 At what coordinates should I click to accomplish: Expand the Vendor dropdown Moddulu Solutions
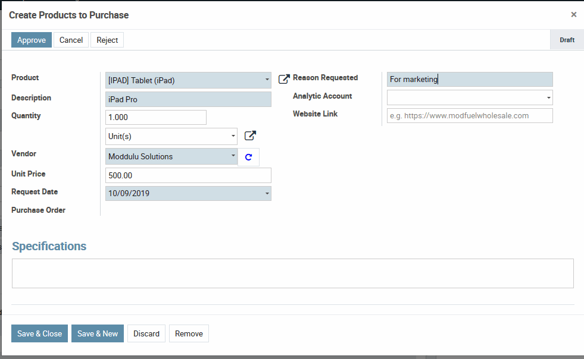pos(233,156)
